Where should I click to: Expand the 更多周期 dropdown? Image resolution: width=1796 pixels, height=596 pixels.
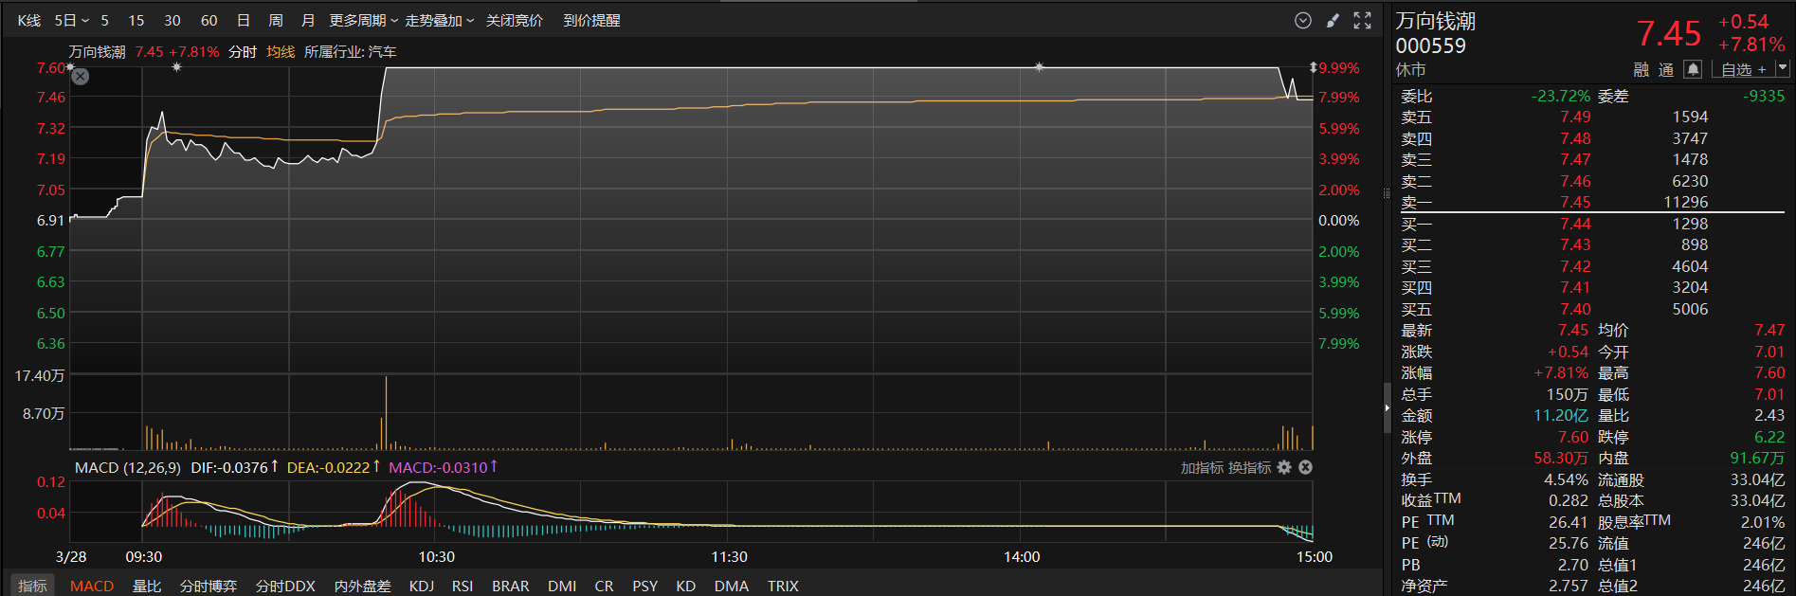click(x=364, y=20)
